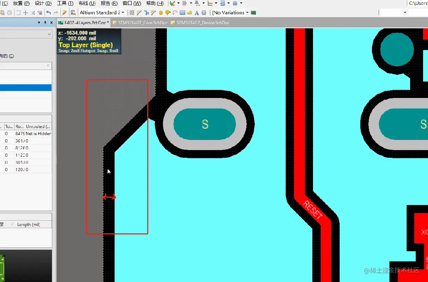428x282 pixels.
Task: Click the Browse Components icon
Action: tap(73, 13)
